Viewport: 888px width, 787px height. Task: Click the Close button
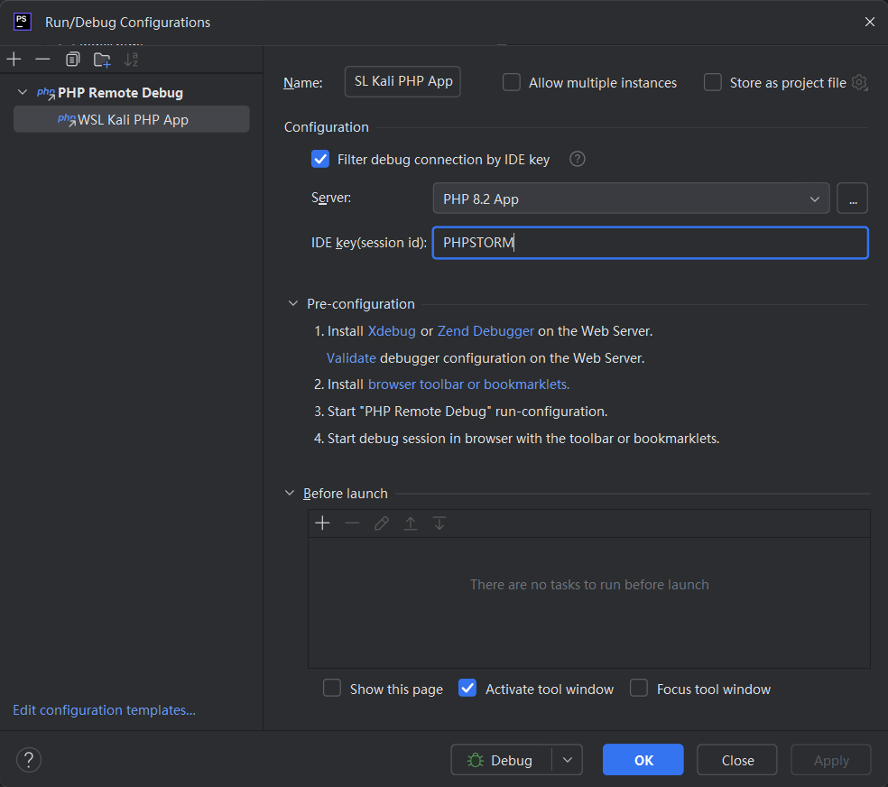tap(736, 760)
